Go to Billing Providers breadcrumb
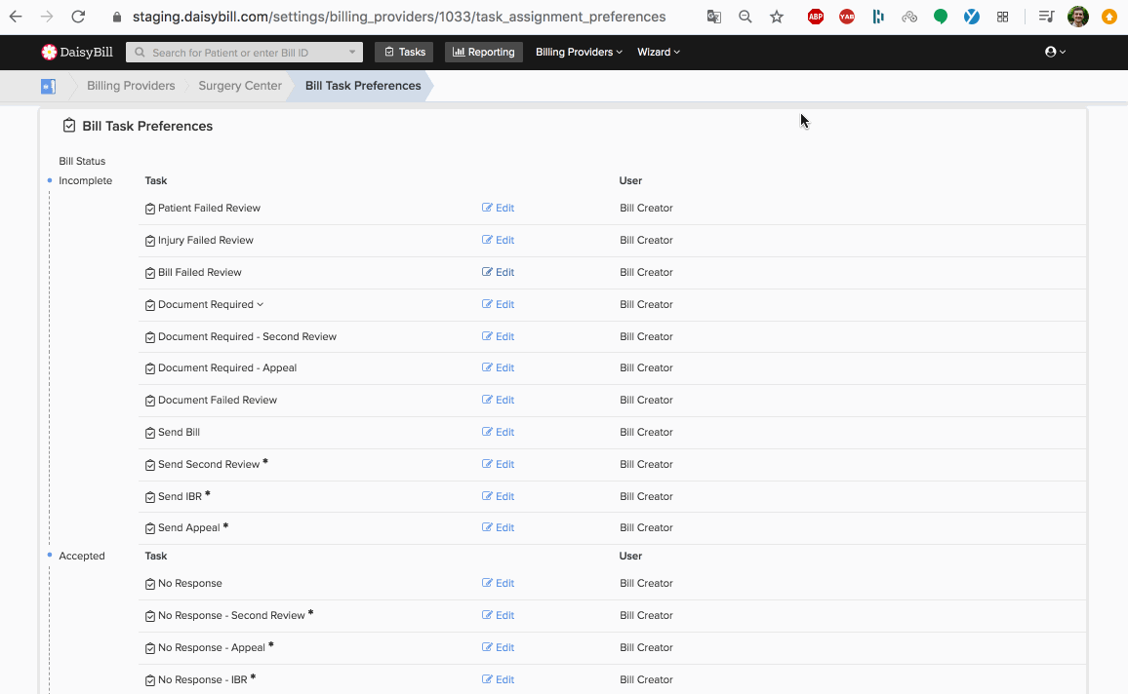The width and height of the screenshot is (1128, 694). pyautogui.click(x=131, y=86)
